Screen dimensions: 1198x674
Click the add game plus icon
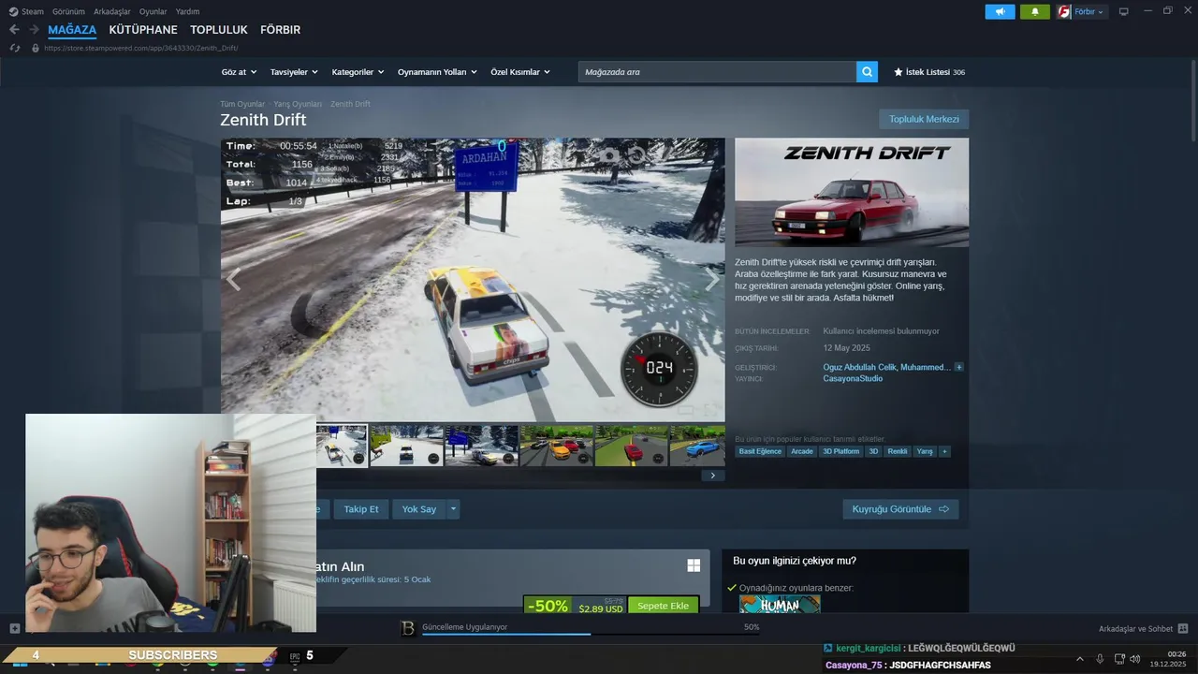click(x=14, y=628)
